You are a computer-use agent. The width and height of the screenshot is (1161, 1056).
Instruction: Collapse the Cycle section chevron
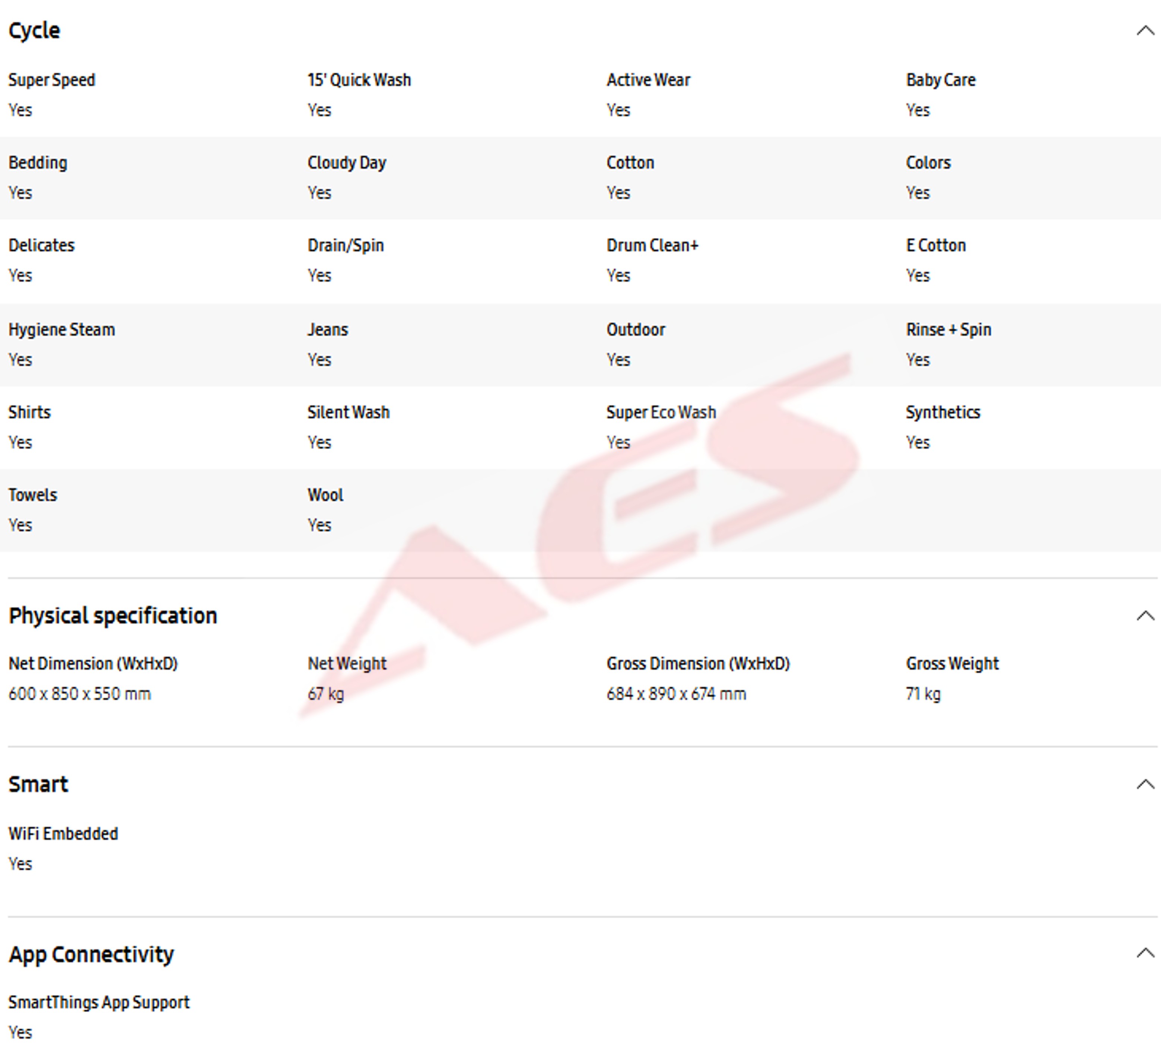point(1145,31)
